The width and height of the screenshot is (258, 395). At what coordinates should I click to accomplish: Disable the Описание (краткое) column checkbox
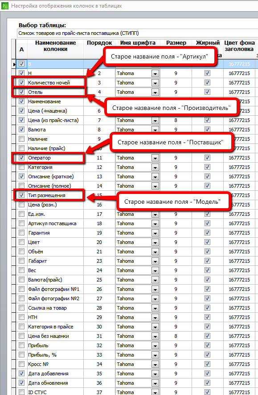pos(21,176)
